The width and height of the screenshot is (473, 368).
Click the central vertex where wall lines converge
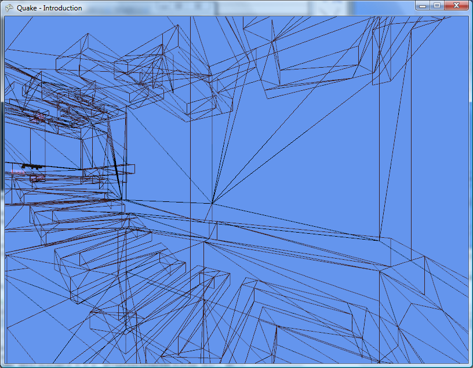click(213, 203)
